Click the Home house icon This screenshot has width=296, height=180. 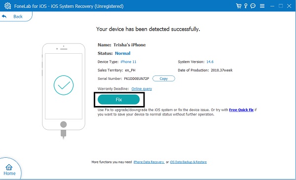pyautogui.click(x=9, y=167)
